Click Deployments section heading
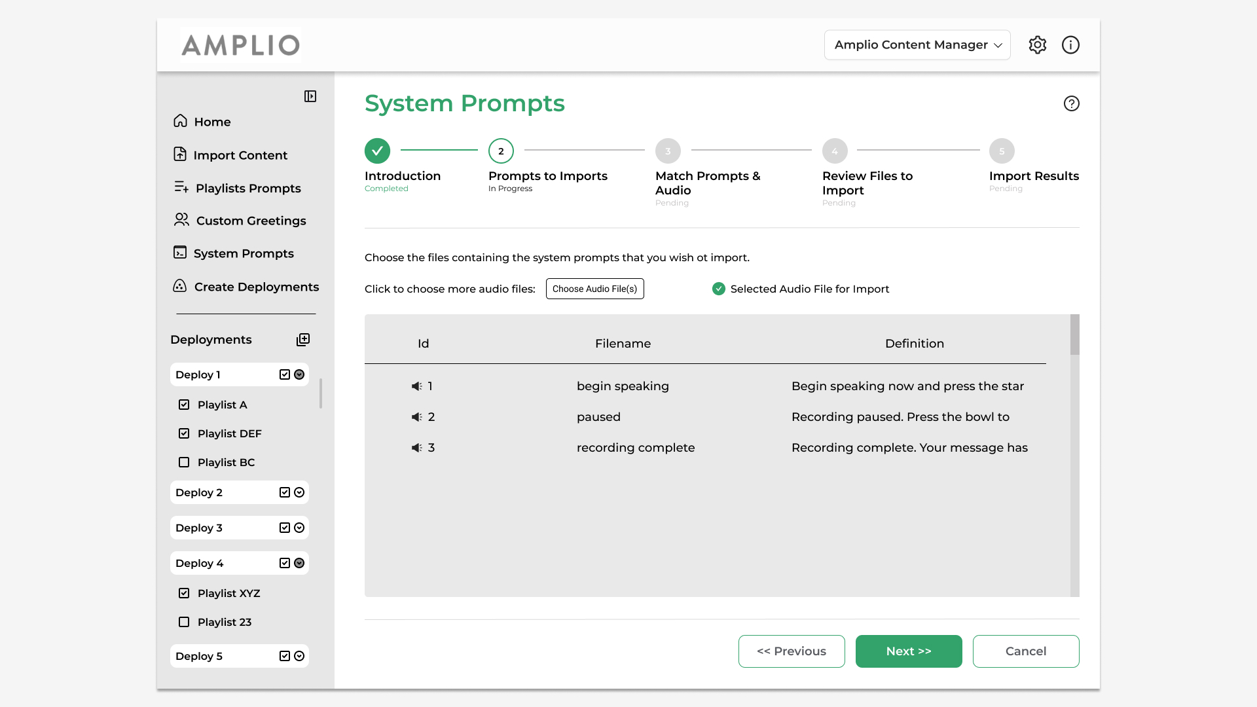1257x707 pixels. pyautogui.click(x=211, y=340)
